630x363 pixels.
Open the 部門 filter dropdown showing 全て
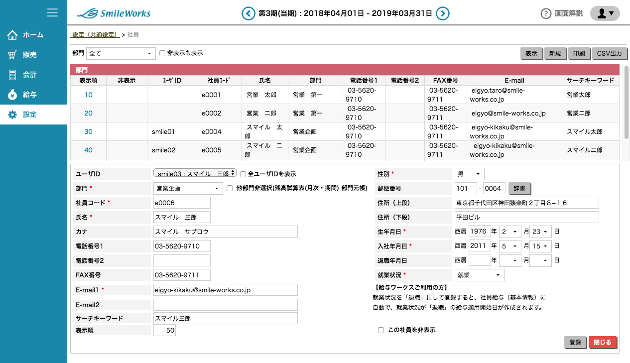(121, 53)
